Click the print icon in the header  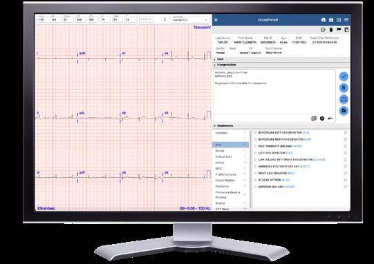coord(324,20)
